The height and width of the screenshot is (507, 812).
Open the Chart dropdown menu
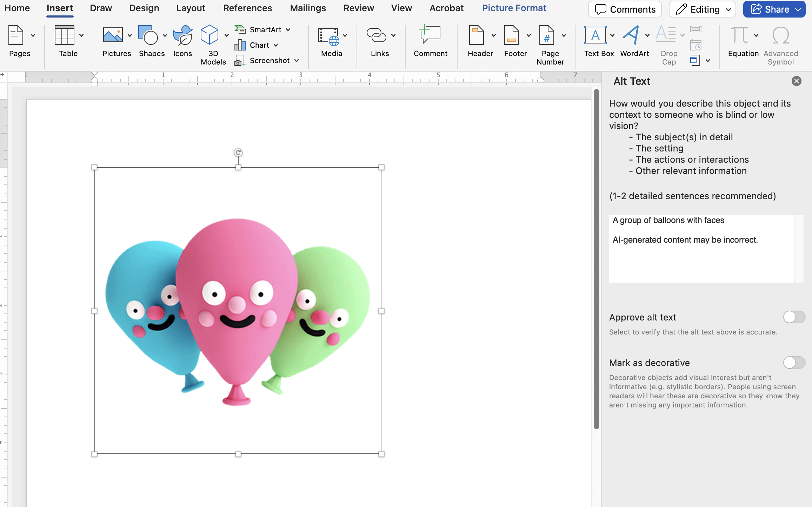276,45
